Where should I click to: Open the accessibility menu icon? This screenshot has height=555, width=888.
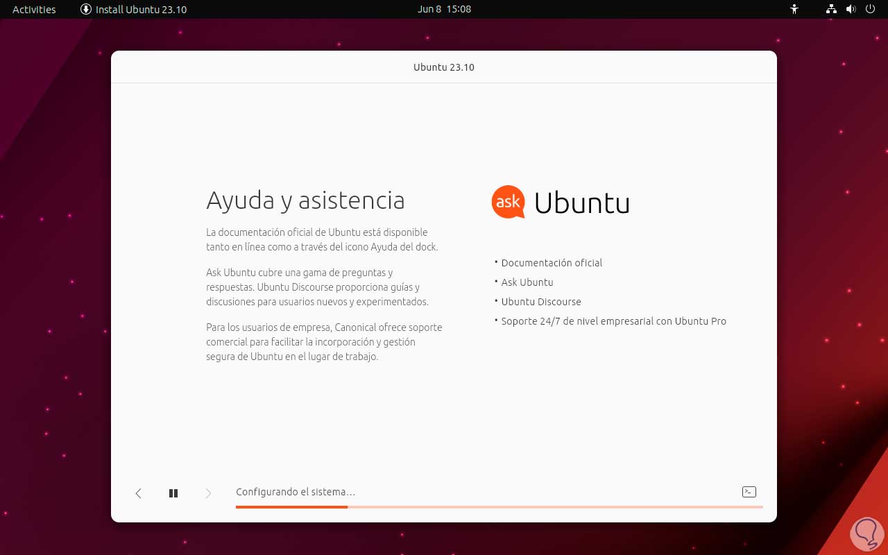[794, 9]
